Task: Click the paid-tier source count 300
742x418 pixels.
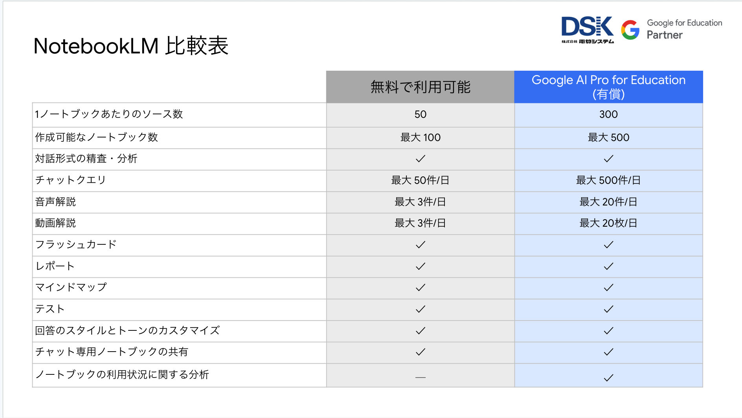Action: click(608, 114)
